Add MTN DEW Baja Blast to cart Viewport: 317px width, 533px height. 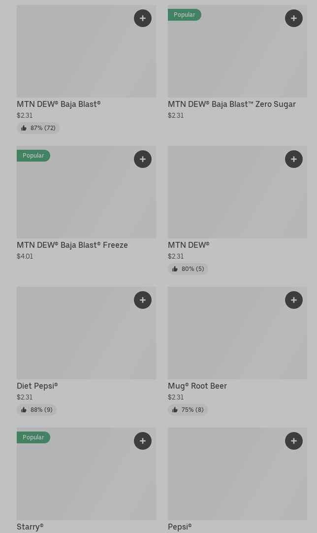143,18
